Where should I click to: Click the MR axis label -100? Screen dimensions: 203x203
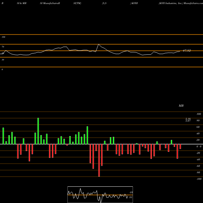click(199, 179)
